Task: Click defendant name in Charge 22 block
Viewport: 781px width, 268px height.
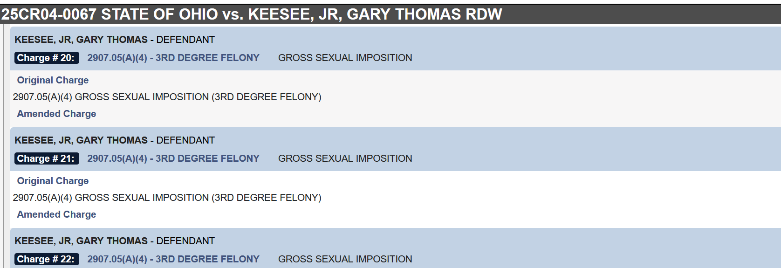Action: tap(81, 241)
